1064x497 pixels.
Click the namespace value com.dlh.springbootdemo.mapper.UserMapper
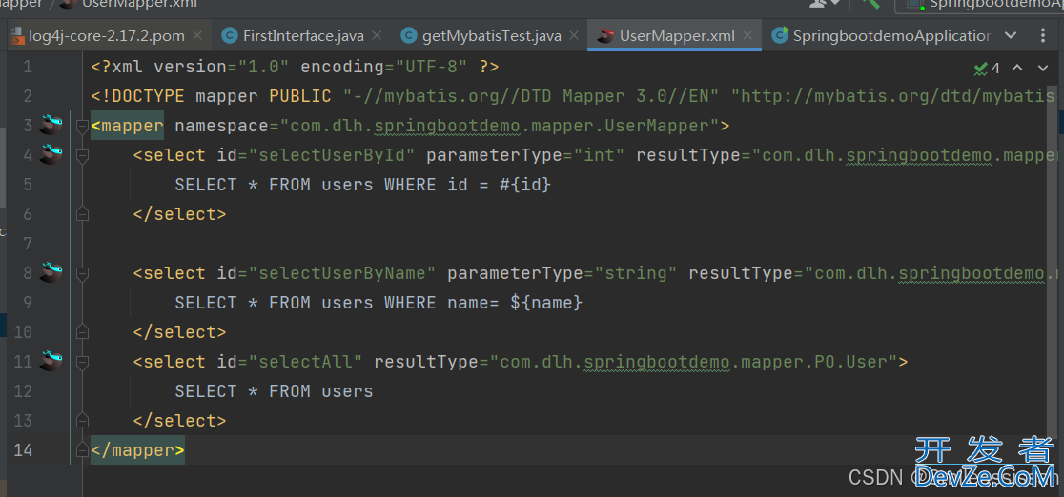point(501,126)
